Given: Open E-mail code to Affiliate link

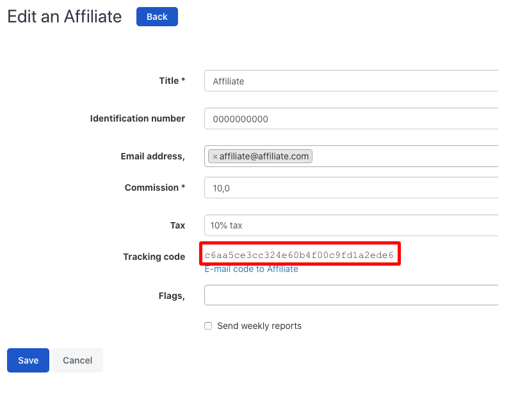Looking at the screenshot, I should click(251, 269).
